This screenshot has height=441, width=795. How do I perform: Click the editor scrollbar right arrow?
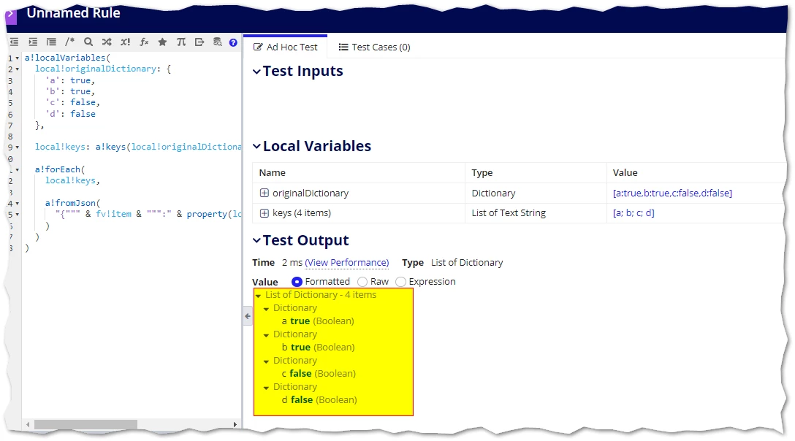(x=235, y=424)
